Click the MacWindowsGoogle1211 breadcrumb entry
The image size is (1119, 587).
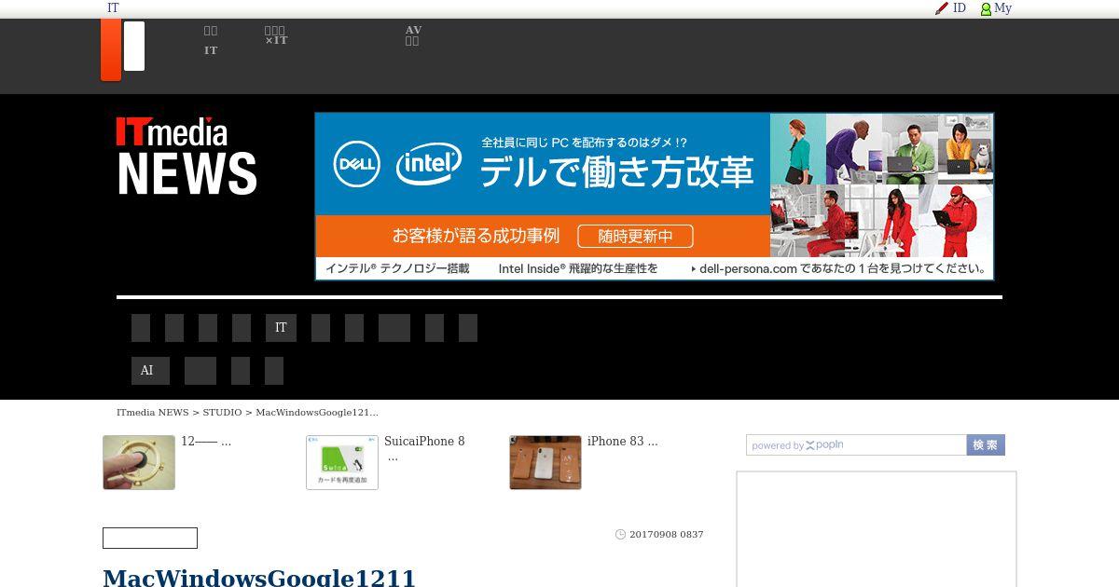317,412
